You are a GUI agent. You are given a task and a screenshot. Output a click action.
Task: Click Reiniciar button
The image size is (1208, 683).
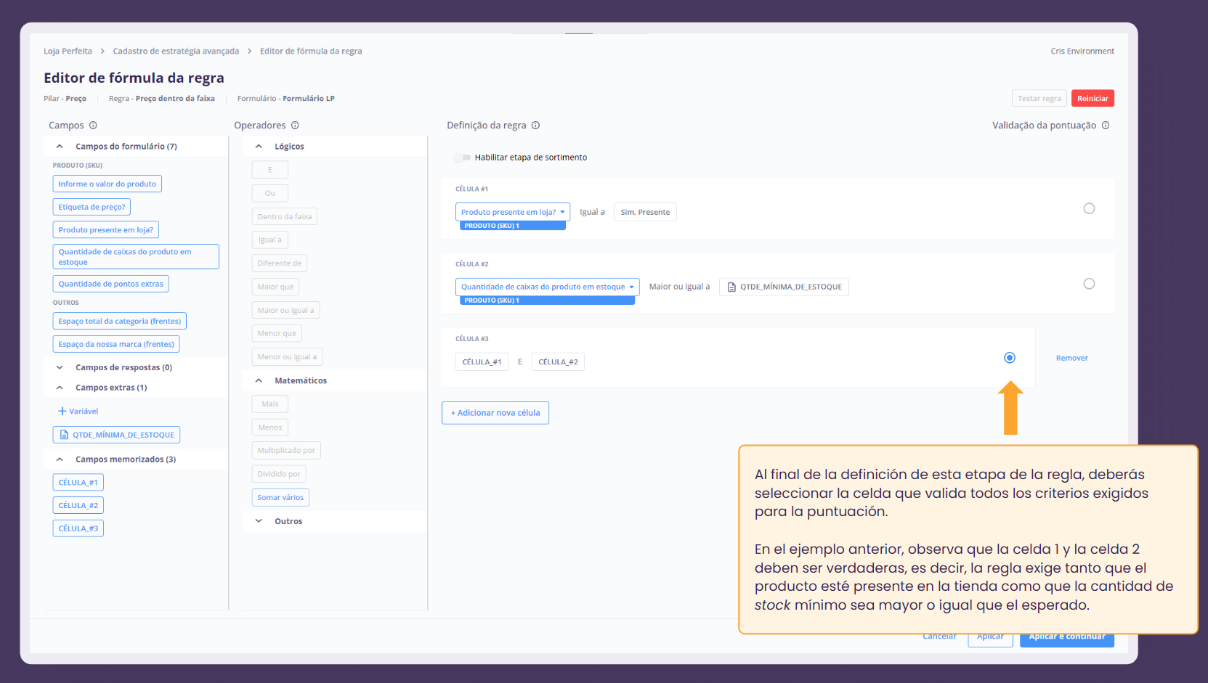pos(1093,98)
